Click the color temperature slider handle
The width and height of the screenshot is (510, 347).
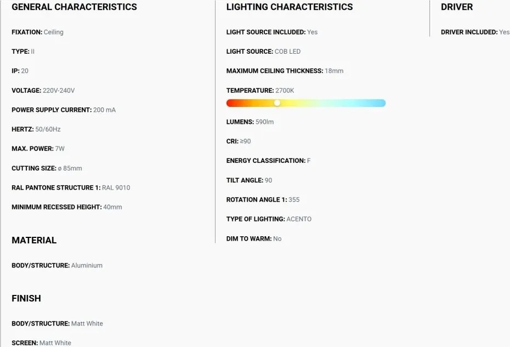277,103
